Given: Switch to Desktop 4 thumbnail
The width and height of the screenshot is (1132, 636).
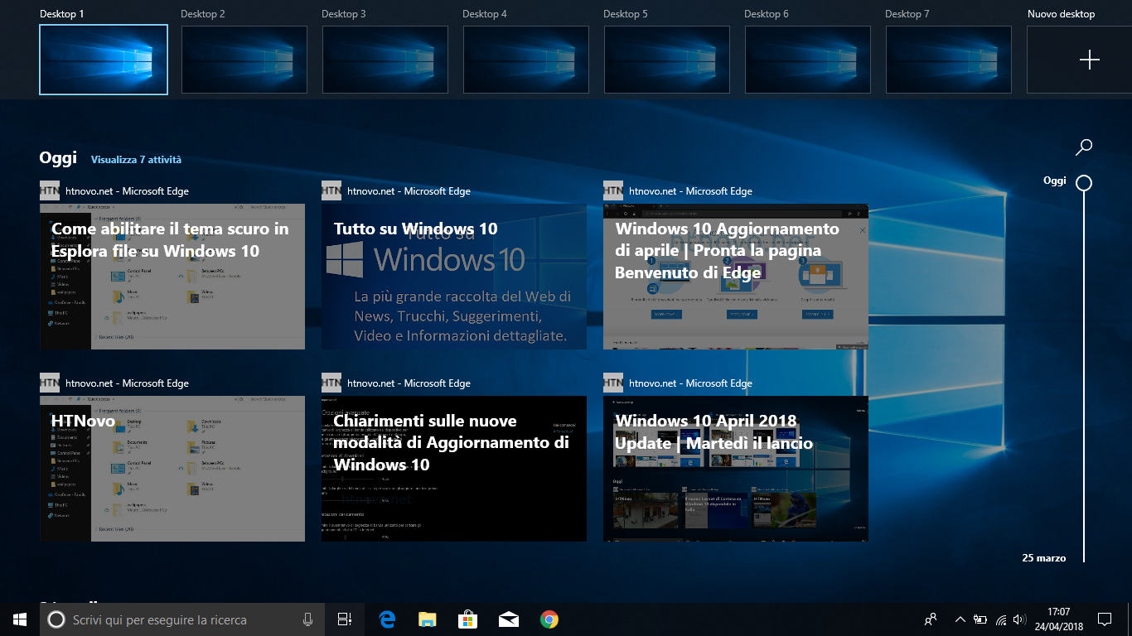Looking at the screenshot, I should pyautogui.click(x=526, y=60).
